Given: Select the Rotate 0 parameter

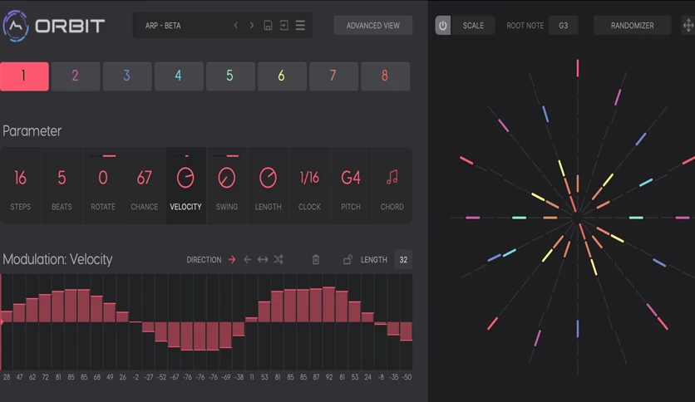Looking at the screenshot, I should tap(103, 185).
